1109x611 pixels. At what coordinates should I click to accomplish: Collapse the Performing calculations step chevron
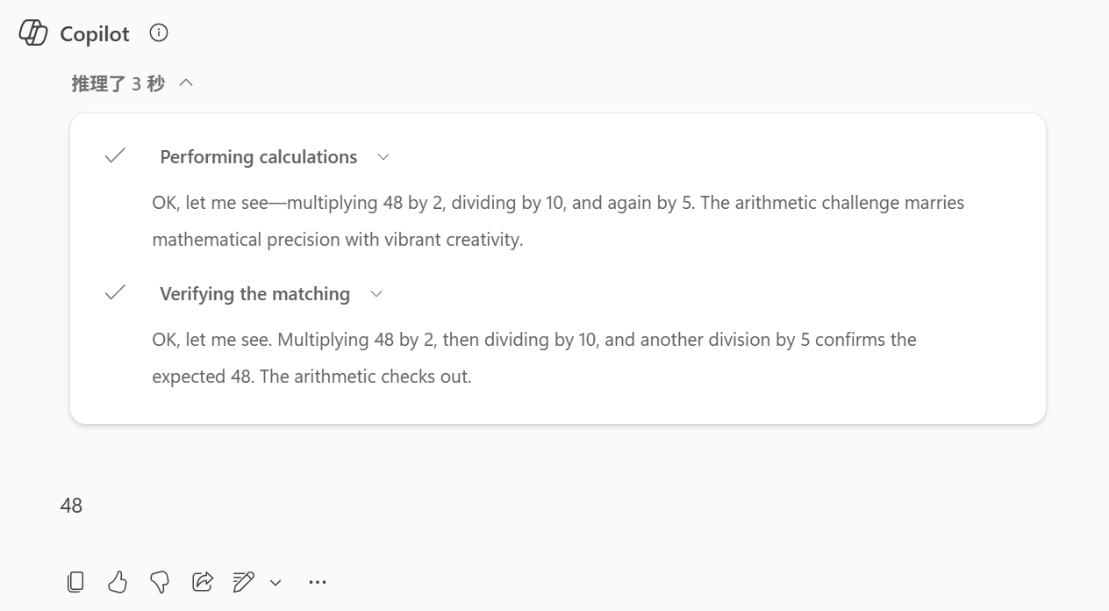click(383, 157)
